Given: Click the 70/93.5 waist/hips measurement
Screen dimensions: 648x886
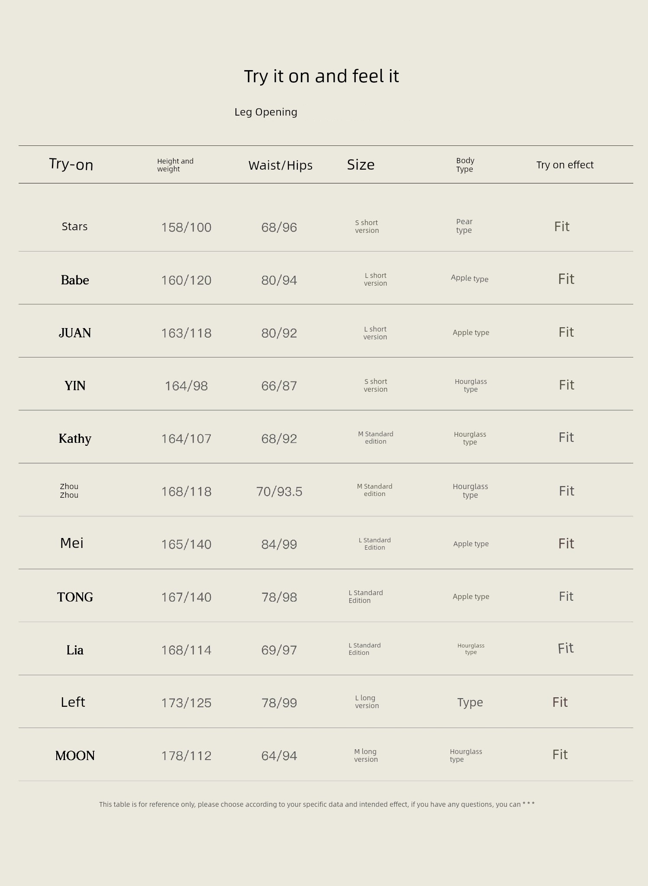Looking at the screenshot, I should [279, 492].
